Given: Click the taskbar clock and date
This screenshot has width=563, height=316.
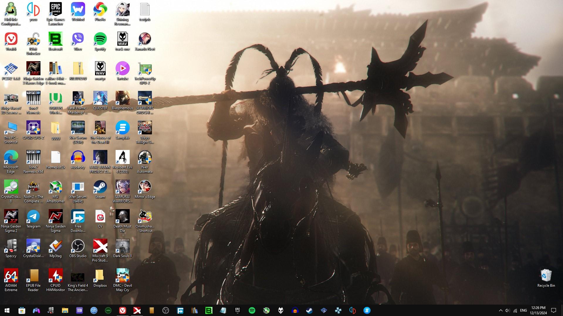Looking at the screenshot, I should [538, 310].
